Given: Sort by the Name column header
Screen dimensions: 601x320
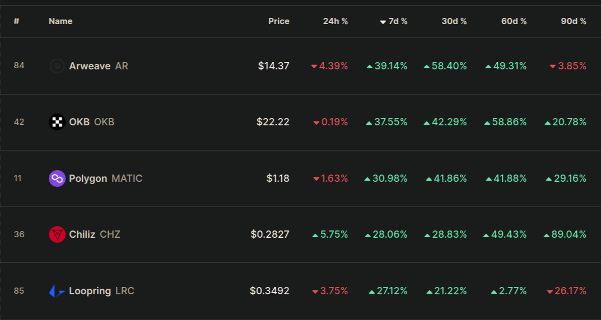Looking at the screenshot, I should tap(60, 21).
